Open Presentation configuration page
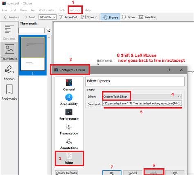 click(69, 129)
